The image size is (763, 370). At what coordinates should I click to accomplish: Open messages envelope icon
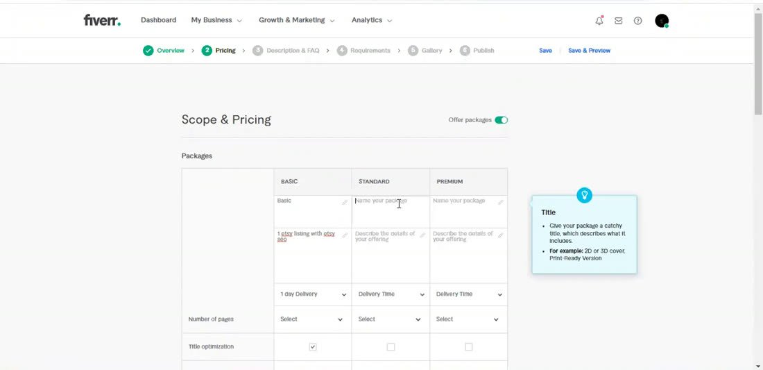(619, 20)
